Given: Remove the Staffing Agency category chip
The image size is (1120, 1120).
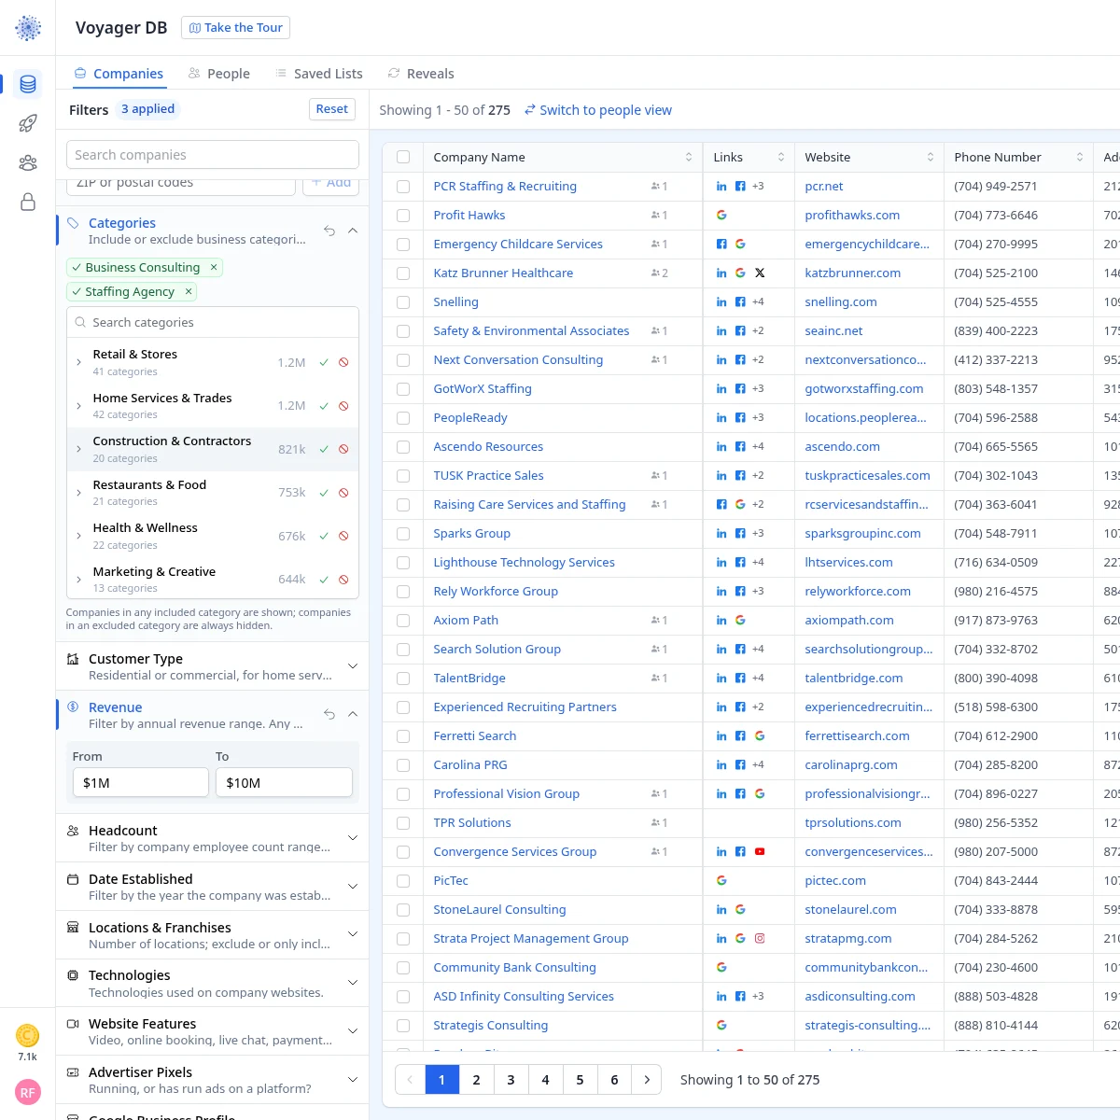Looking at the screenshot, I should click(189, 291).
